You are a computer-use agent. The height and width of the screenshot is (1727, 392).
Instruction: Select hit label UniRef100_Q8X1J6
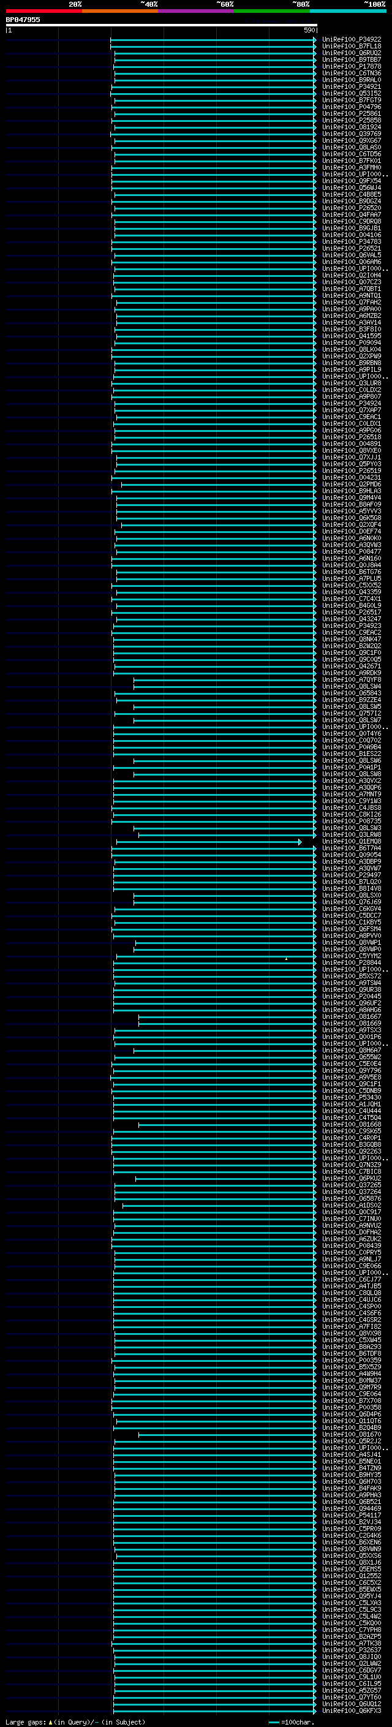351,1562
